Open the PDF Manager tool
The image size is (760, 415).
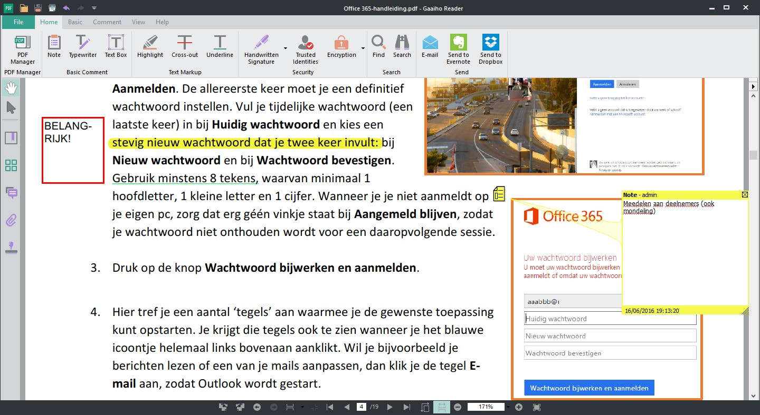click(x=23, y=50)
